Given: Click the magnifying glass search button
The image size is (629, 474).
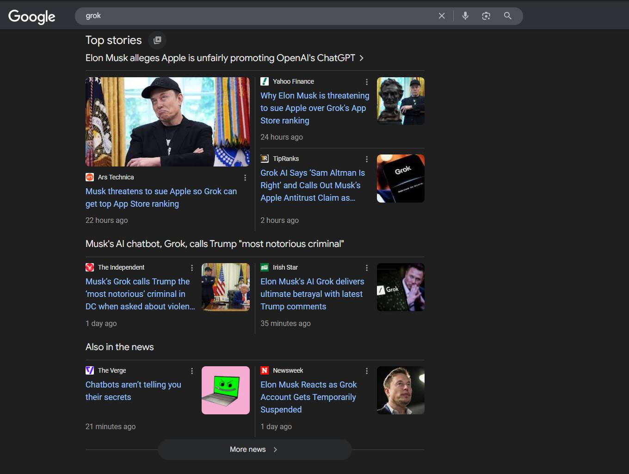Looking at the screenshot, I should coord(507,16).
